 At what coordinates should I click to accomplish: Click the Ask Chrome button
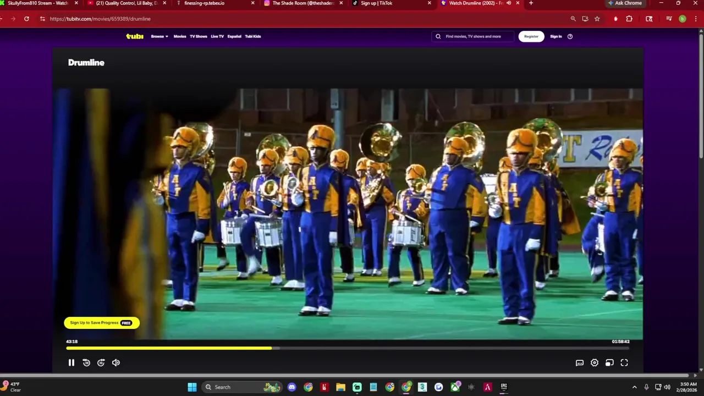click(x=625, y=3)
